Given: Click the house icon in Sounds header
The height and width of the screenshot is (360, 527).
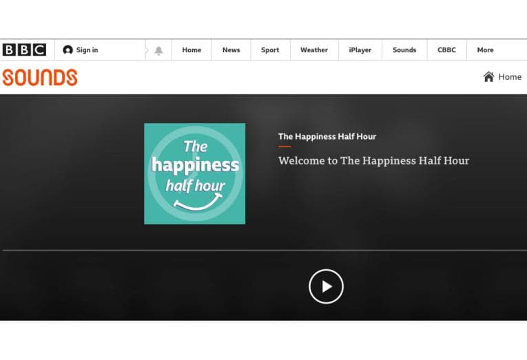Looking at the screenshot, I should pos(488,76).
